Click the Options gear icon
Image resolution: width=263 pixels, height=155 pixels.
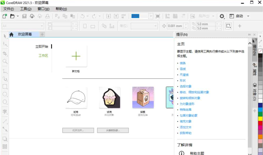222,16
